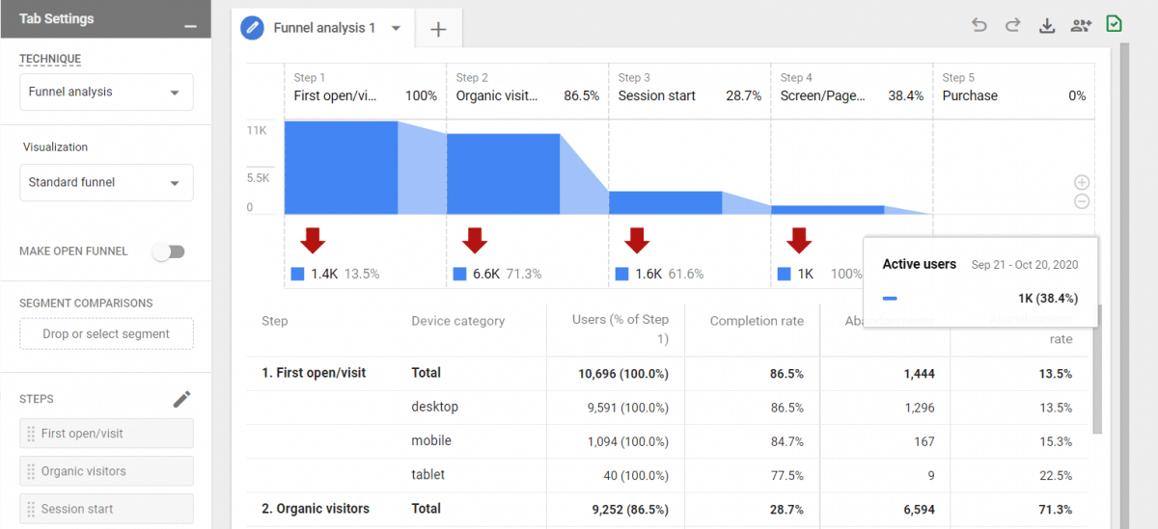The image size is (1158, 529).
Task: Click the Session start step chip
Action: [106, 509]
